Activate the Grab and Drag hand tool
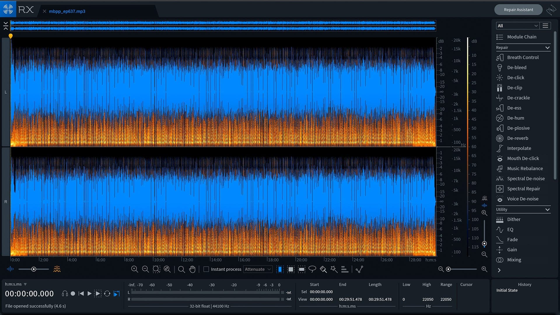This screenshot has width=560, height=315. coord(192,269)
